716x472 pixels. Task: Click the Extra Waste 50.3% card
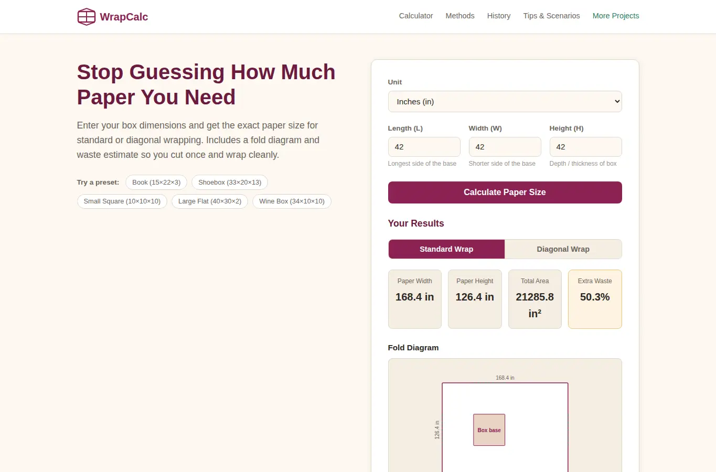(595, 299)
